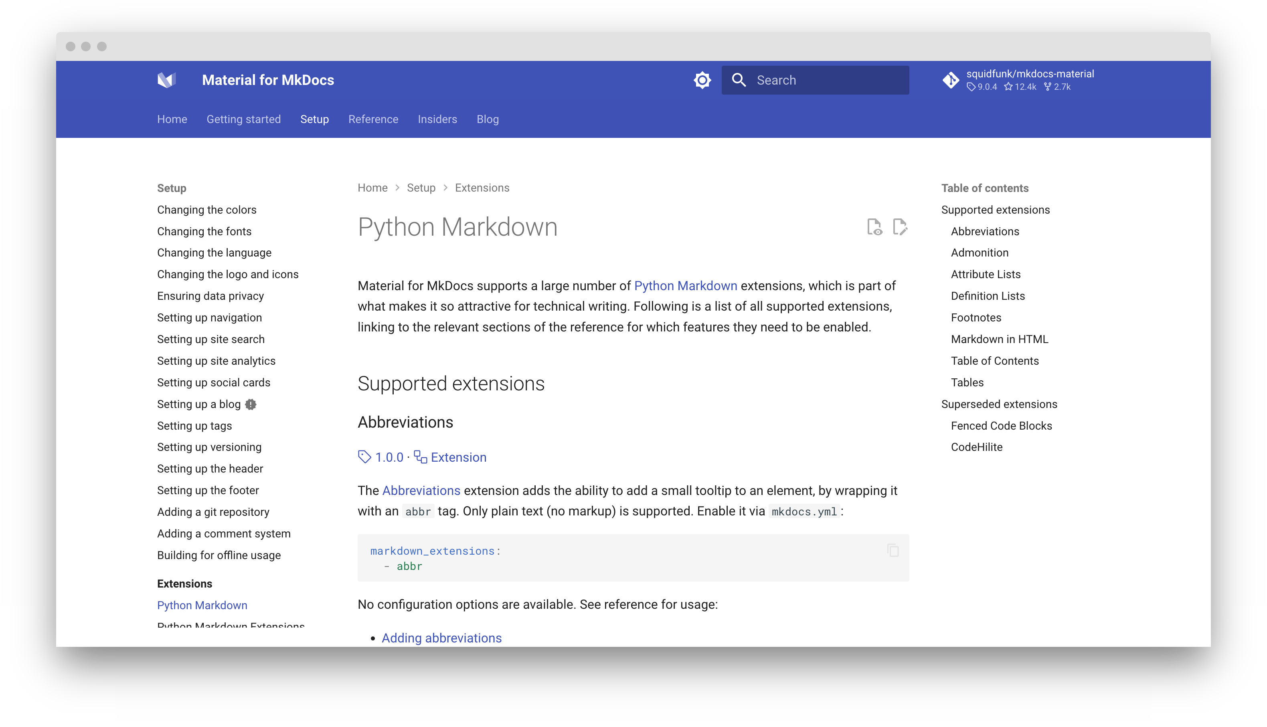Toggle the light/dark color scheme icon
1267x727 pixels.
click(x=702, y=80)
